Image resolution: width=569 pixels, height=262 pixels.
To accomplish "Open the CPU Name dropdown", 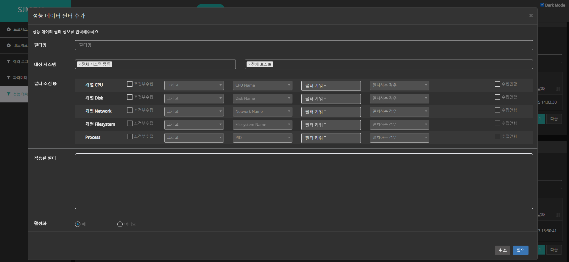I will 263,85.
